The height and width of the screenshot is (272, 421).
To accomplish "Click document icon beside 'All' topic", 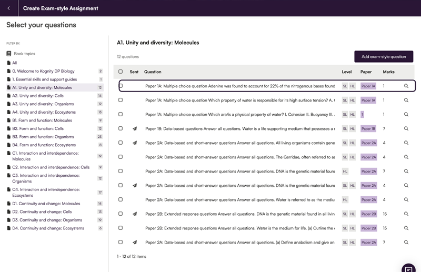I will tap(9, 63).
